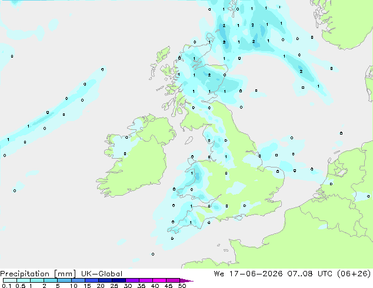
Task: Click the "0.5" legend scale label
Action: coord(21,286)
